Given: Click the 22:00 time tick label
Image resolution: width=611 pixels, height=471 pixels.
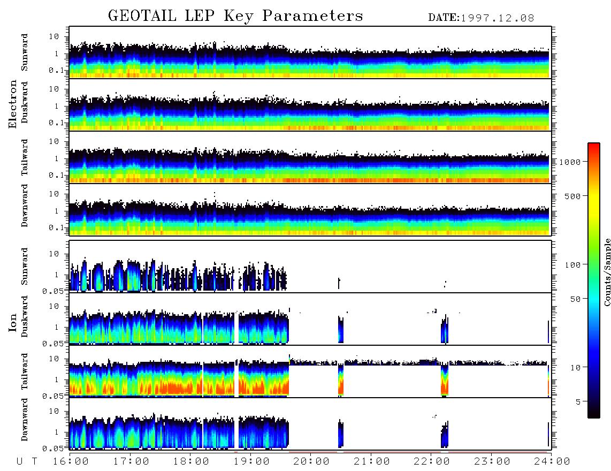Looking at the screenshot, I should (x=432, y=461).
